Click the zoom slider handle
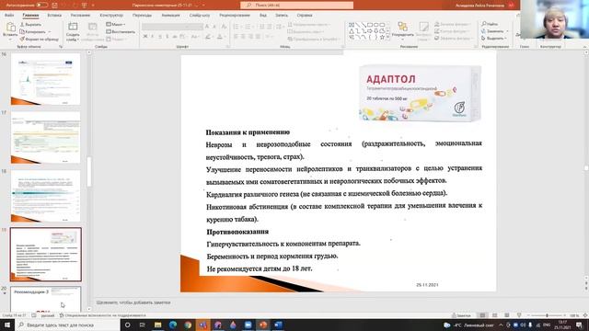This screenshot has height=331, width=589. pyautogui.click(x=547, y=315)
